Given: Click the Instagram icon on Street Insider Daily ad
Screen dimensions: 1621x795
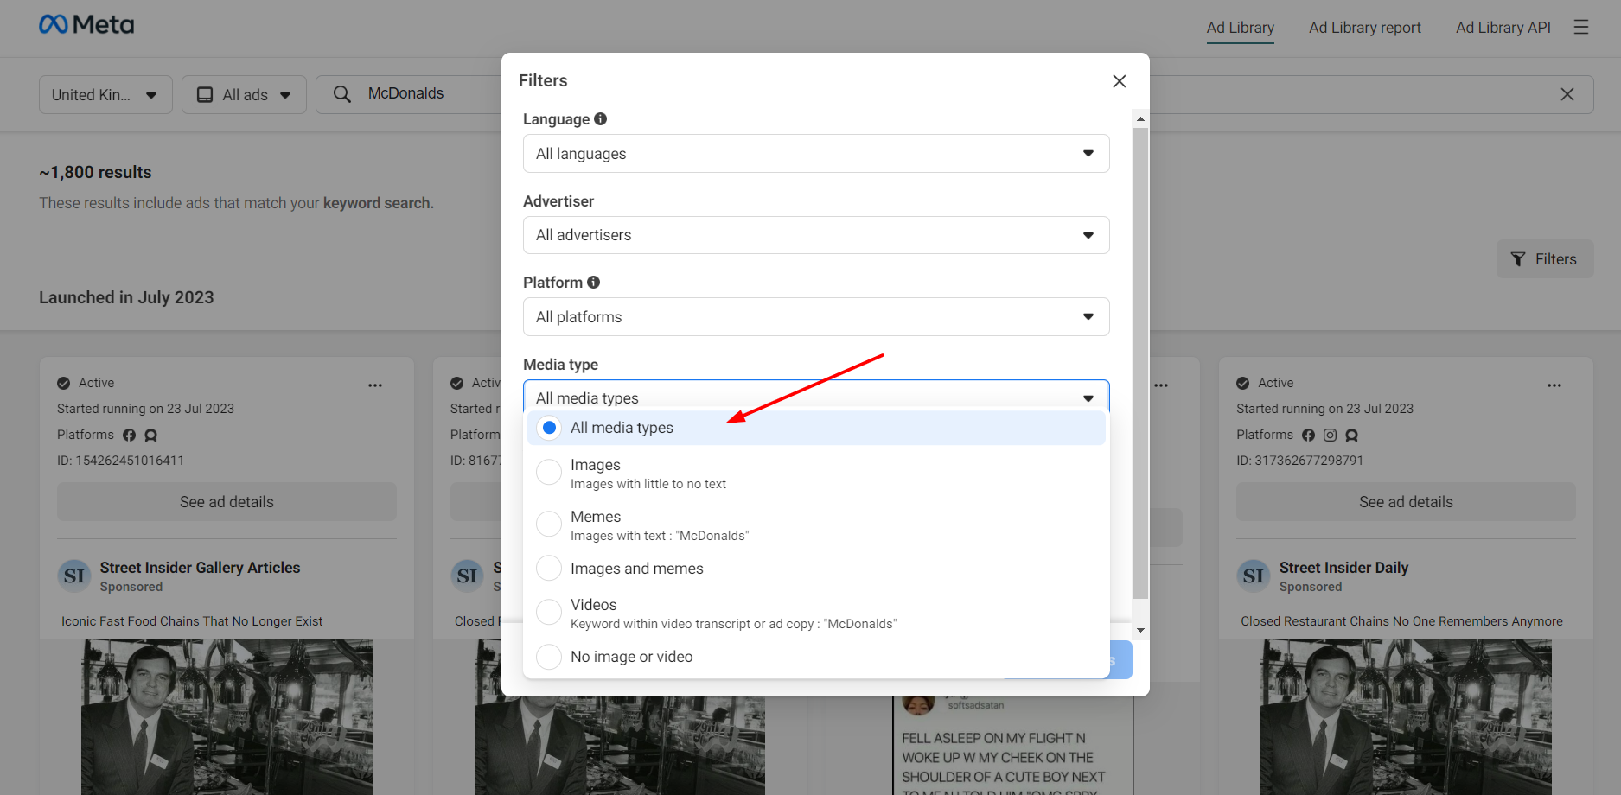Looking at the screenshot, I should point(1330,435).
